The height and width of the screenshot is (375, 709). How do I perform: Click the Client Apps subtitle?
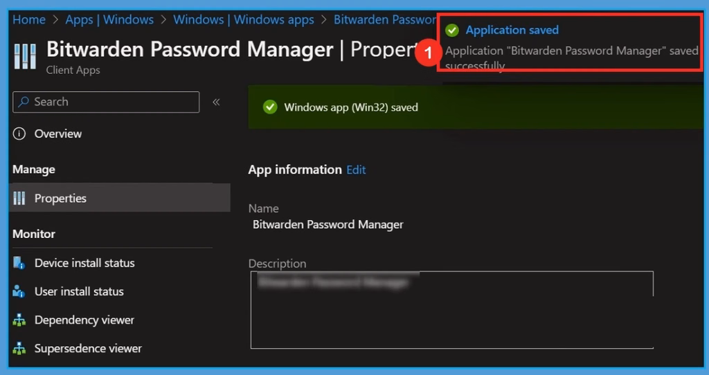(73, 70)
